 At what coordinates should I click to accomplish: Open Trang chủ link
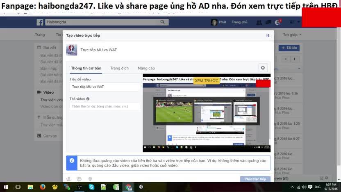[239, 22]
